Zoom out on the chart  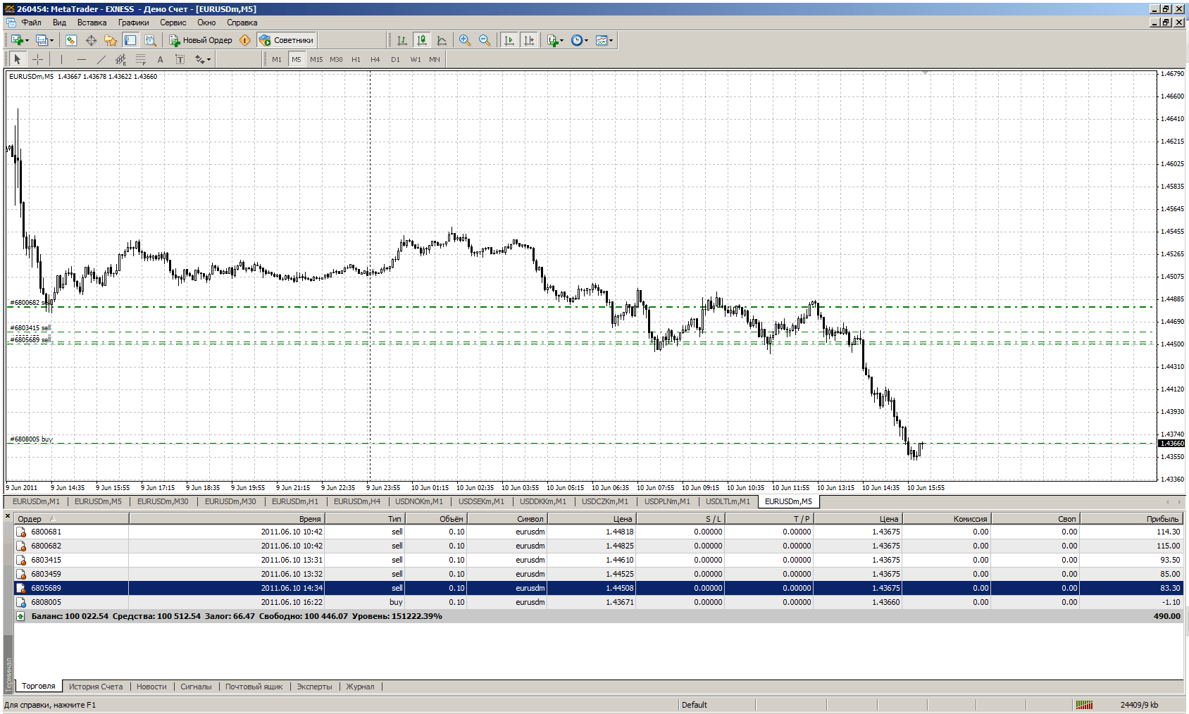click(484, 40)
